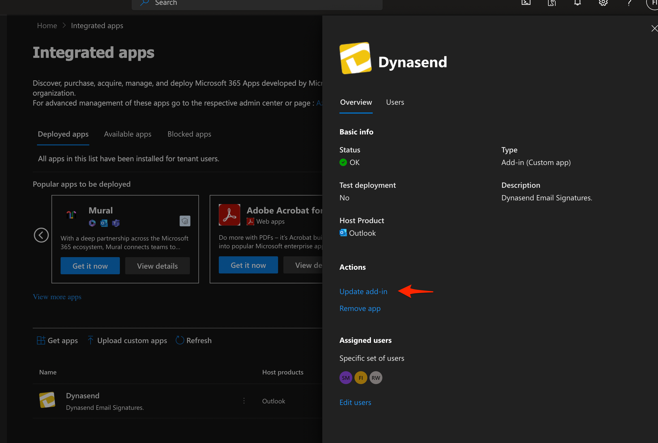Viewport: 658px width, 443px height.
Task: Click Update add-in link
Action: (363, 292)
